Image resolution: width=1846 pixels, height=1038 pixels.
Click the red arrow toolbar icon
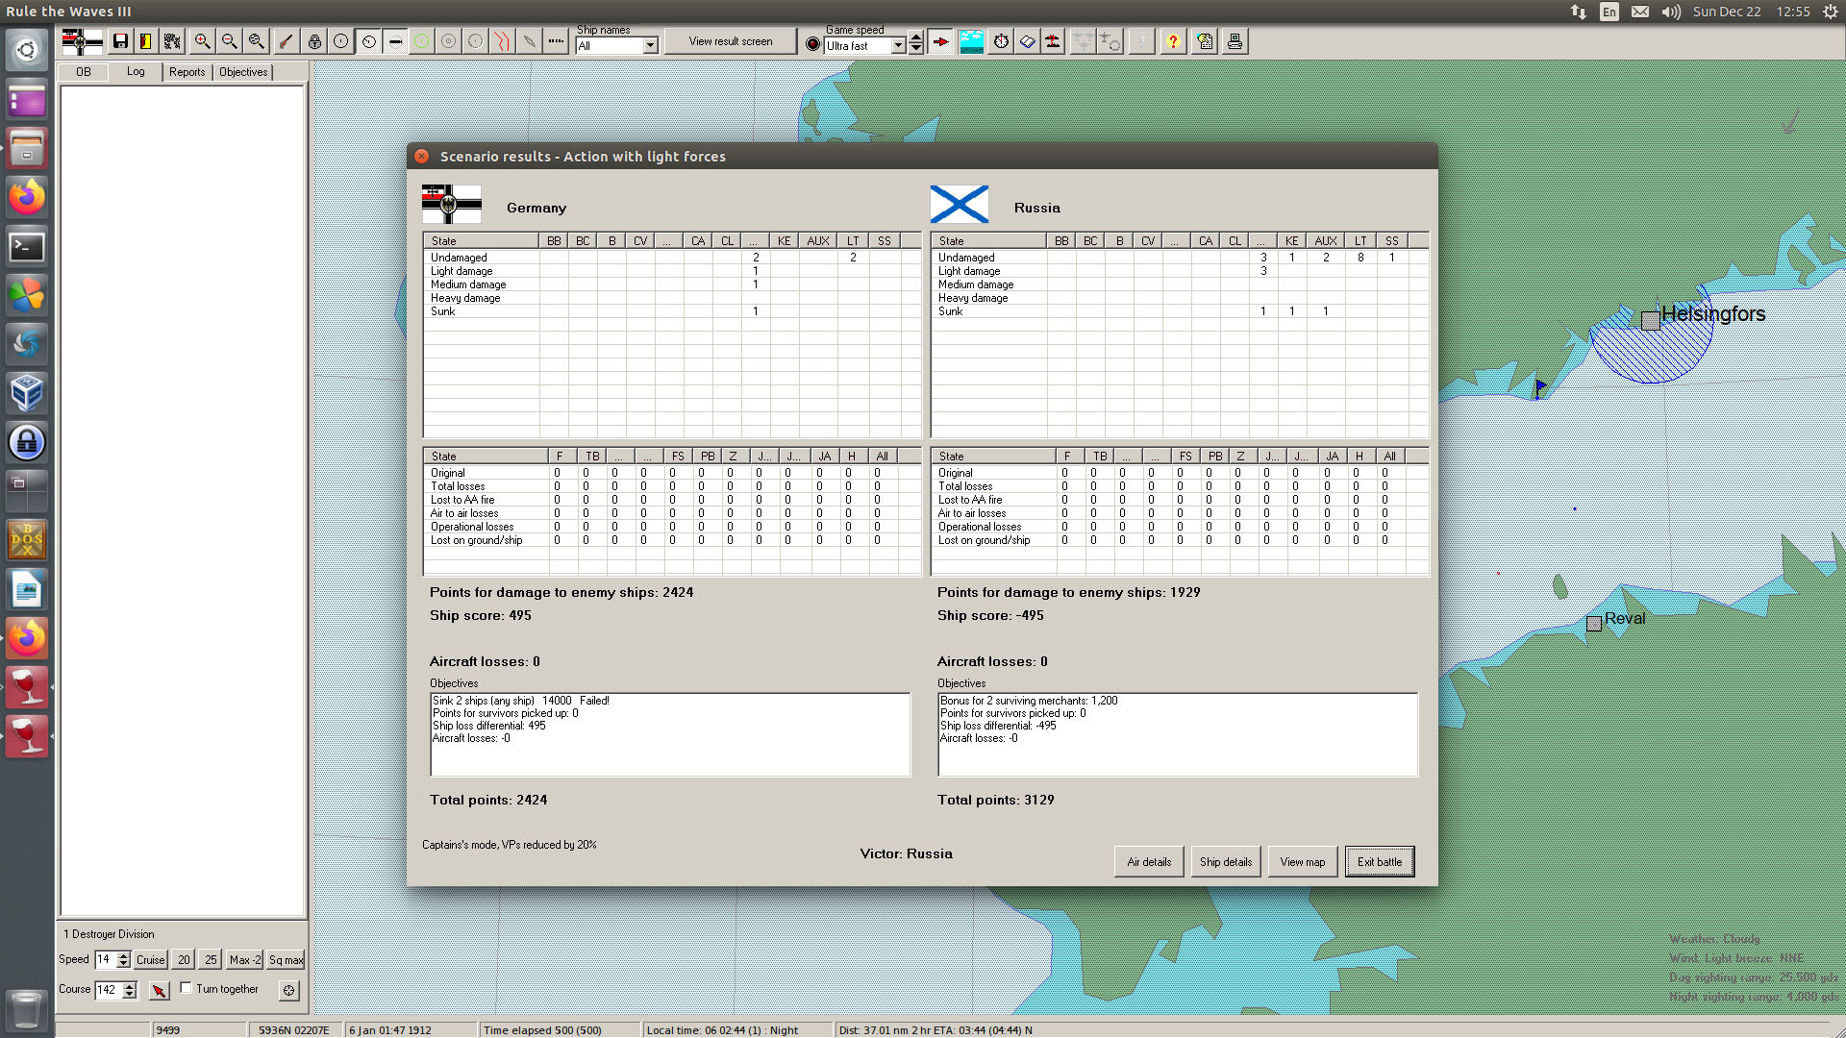click(x=941, y=41)
